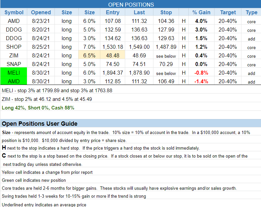Click SHOP stop value 1,487.89
The width and height of the screenshot is (261, 207).
tap(166, 47)
